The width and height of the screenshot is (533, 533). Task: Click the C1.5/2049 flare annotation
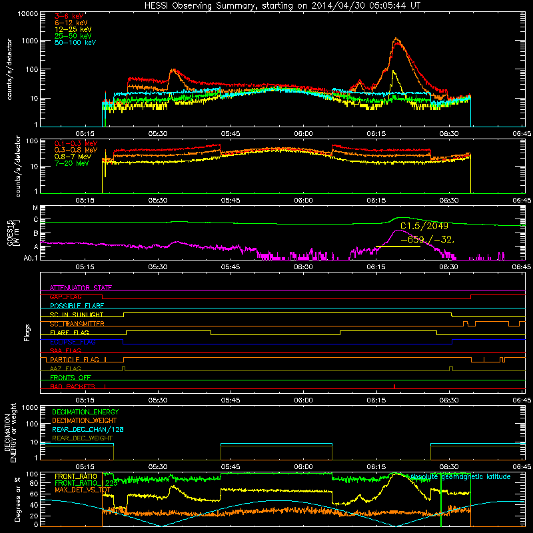click(424, 226)
